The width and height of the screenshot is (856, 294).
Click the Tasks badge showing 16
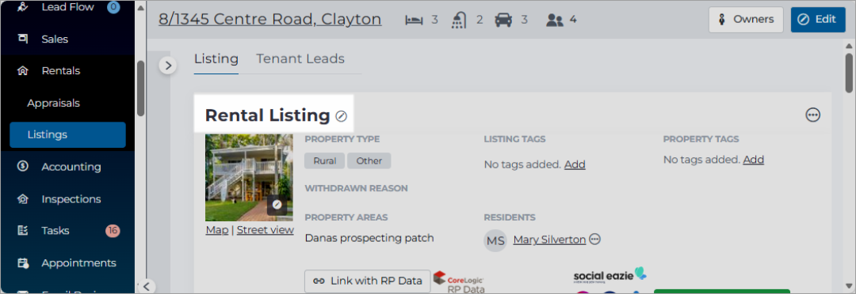(x=113, y=230)
